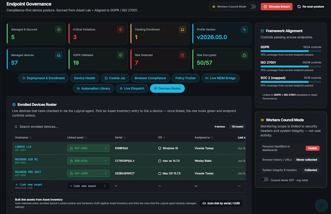Click the warning icon on Risk Detected card

pyautogui.click(x=182, y=55)
